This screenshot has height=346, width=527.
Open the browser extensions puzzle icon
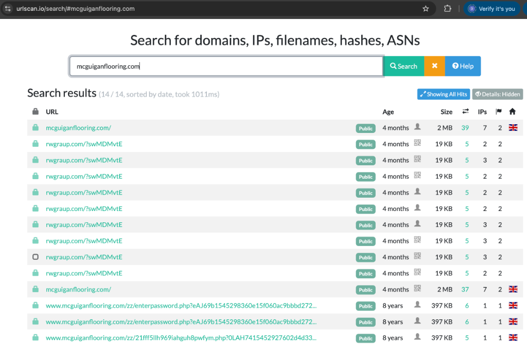[447, 9]
